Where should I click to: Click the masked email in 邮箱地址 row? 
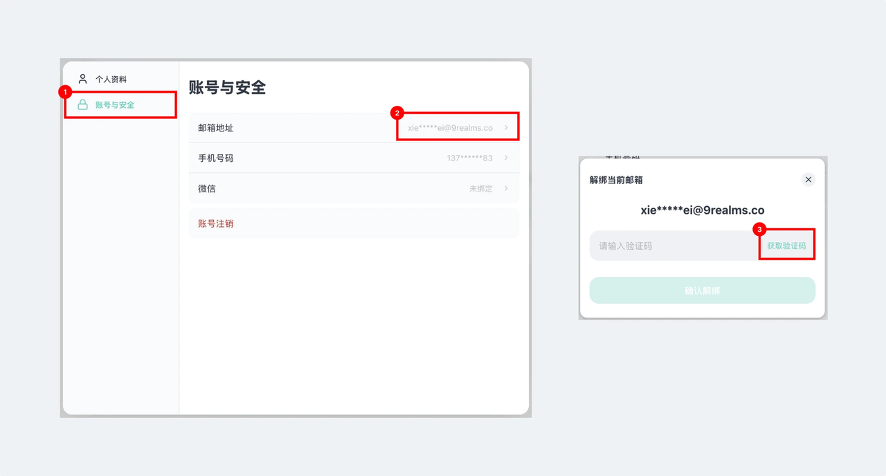pyautogui.click(x=450, y=128)
